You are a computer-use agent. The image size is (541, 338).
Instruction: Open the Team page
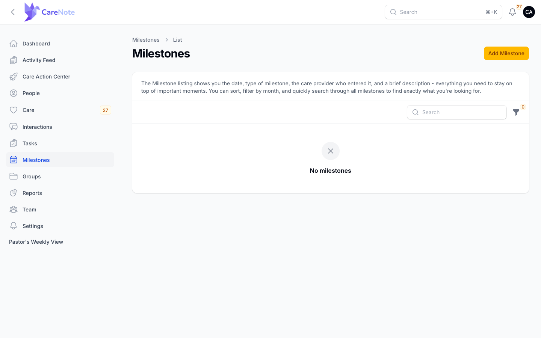60,210
